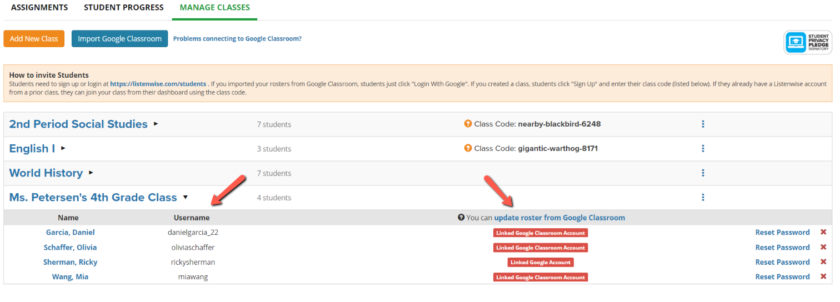Remove Ricky Sherman with red X
Viewport: 840px width, 302px height.
(x=823, y=262)
